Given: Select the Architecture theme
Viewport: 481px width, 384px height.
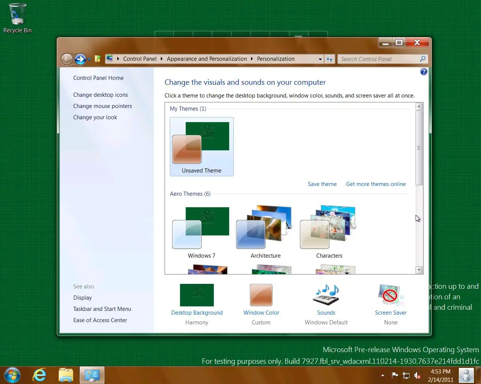Looking at the screenshot, I should tap(266, 232).
